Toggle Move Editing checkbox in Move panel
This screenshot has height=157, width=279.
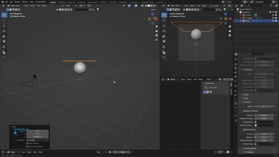[x=27, y=143]
